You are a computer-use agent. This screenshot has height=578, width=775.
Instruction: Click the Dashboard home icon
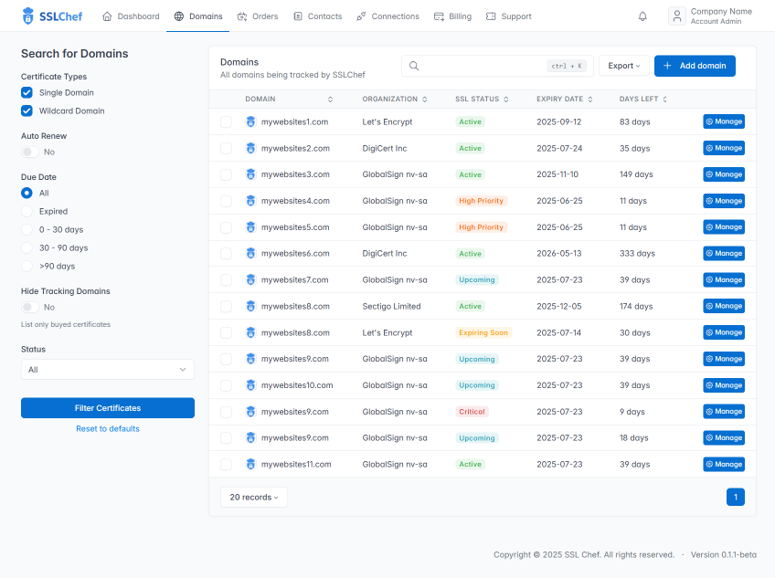[x=107, y=16]
